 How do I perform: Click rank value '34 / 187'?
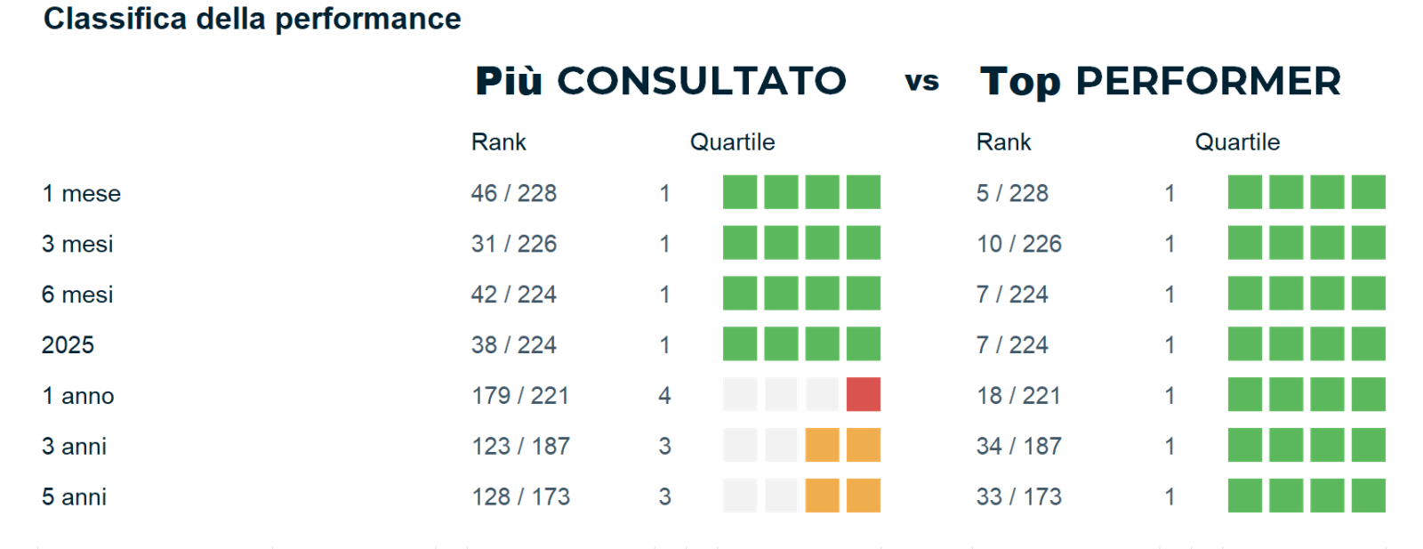(x=1019, y=446)
